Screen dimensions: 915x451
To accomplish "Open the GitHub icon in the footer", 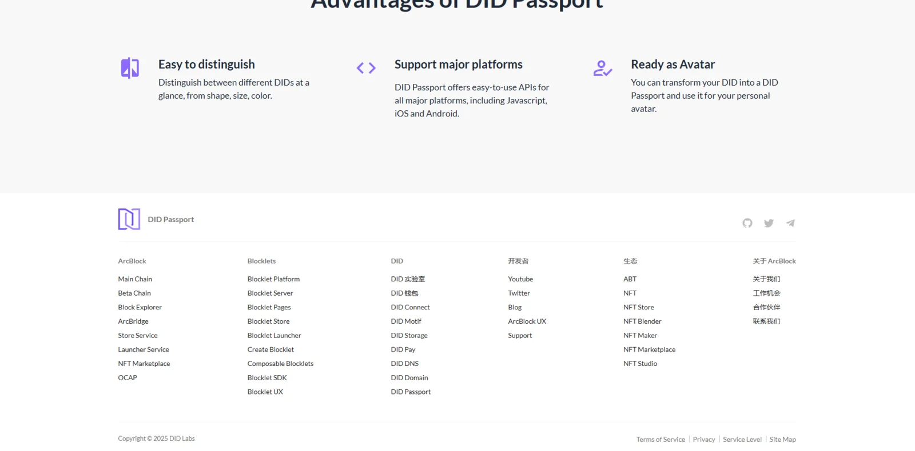I will tap(747, 223).
